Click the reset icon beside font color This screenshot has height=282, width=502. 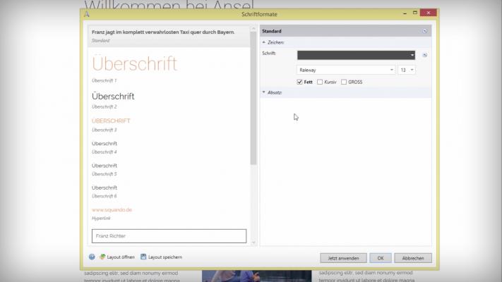424,55
